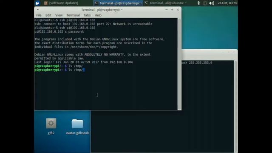Click the background terminal window scrollbar
The height and width of the screenshot is (153, 272).
236,107
